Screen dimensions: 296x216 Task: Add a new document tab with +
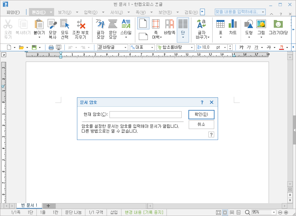(x=48, y=206)
